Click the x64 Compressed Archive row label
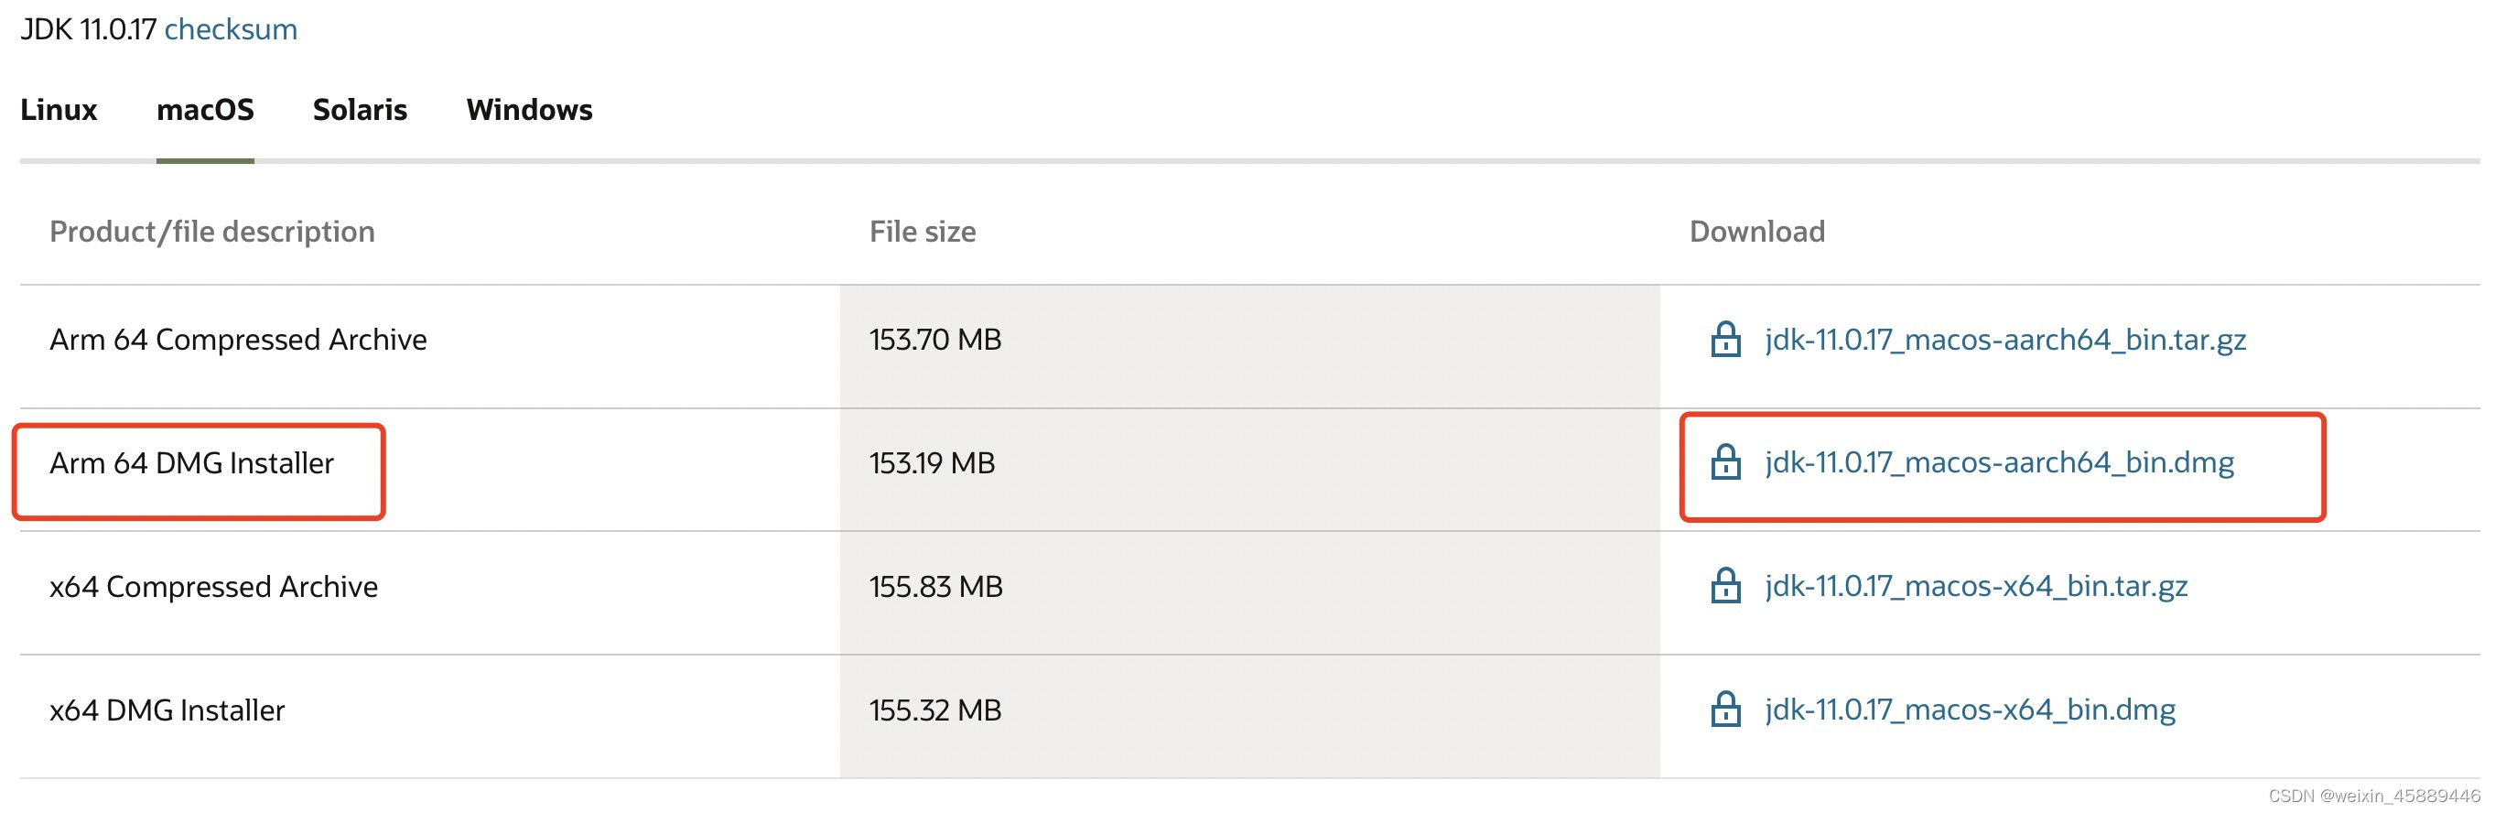The width and height of the screenshot is (2495, 813). pos(214,586)
